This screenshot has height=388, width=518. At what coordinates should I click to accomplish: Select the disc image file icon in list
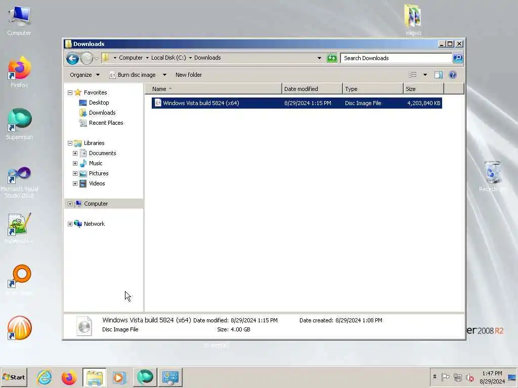[158, 103]
